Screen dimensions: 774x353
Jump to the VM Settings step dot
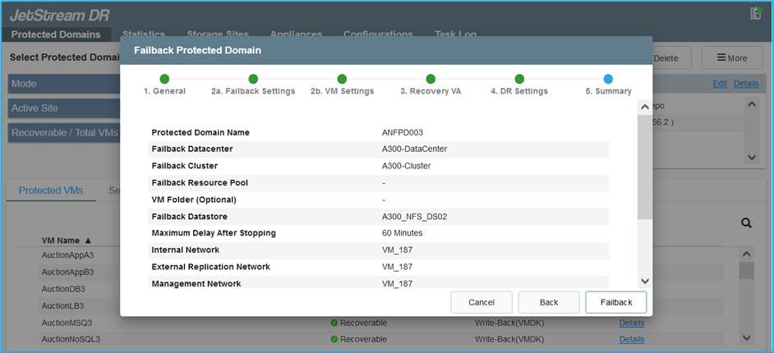pyautogui.click(x=342, y=79)
